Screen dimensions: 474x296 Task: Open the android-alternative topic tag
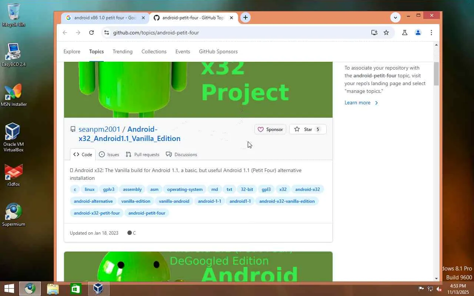click(93, 201)
